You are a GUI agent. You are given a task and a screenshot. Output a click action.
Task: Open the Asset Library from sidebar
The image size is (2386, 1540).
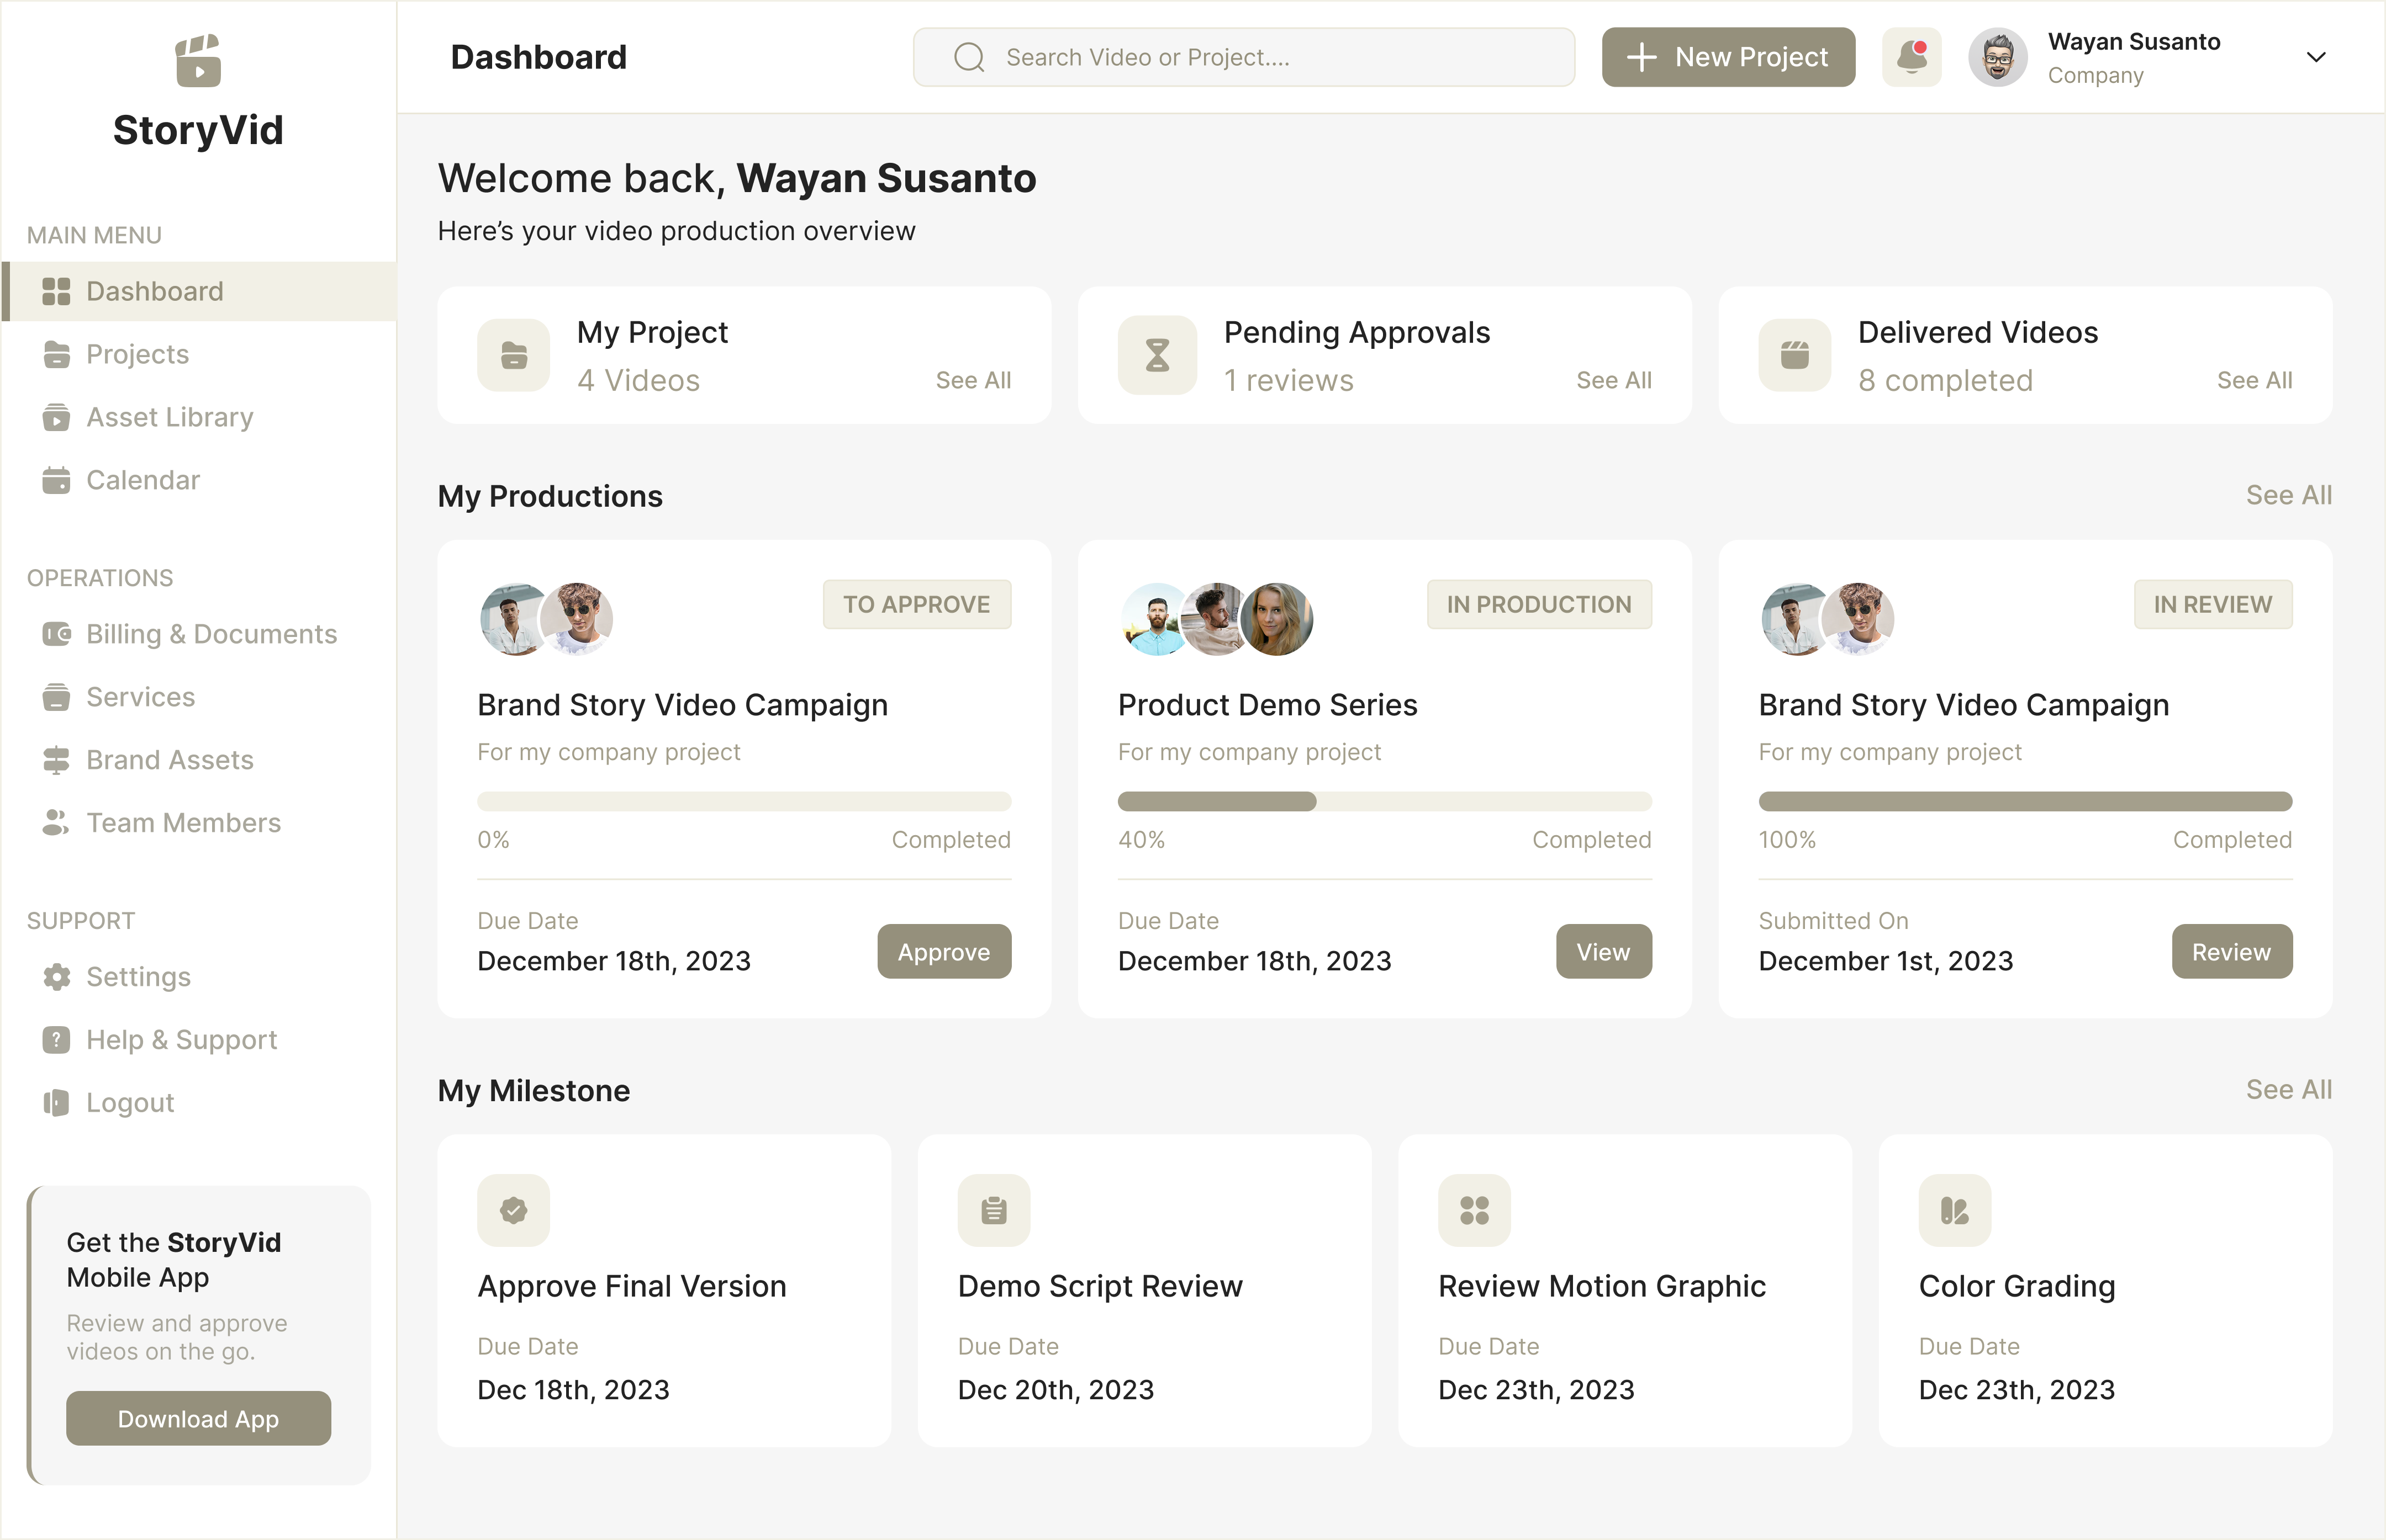tap(169, 417)
